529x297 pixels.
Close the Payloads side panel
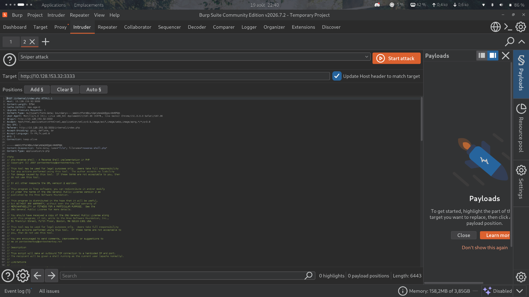[506, 56]
